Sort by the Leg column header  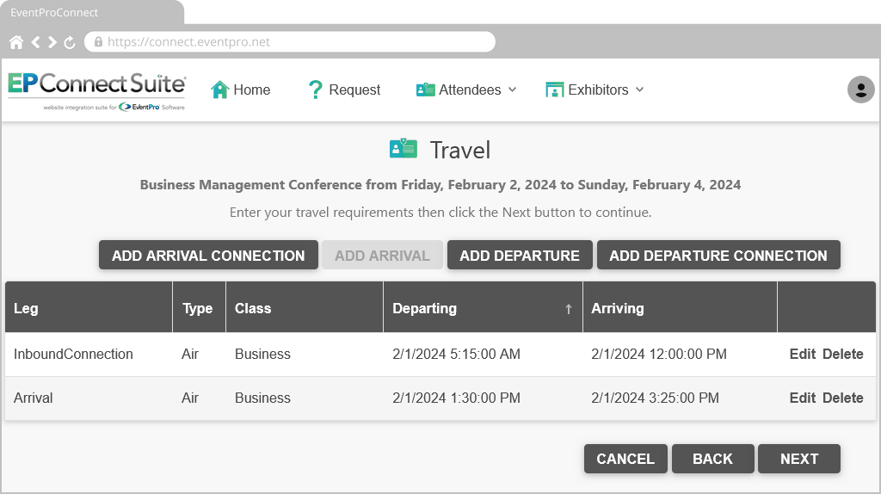coord(89,307)
